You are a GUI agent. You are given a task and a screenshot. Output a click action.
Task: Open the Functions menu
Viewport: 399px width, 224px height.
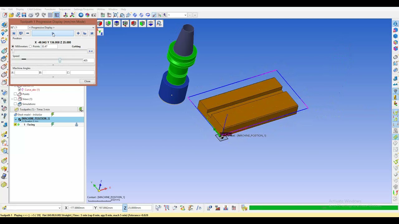point(50,9)
